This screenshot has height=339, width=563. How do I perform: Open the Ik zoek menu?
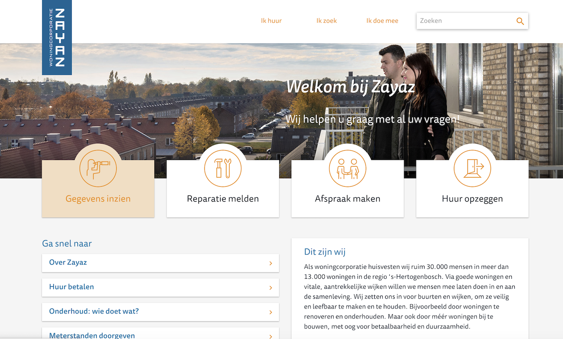click(x=327, y=21)
